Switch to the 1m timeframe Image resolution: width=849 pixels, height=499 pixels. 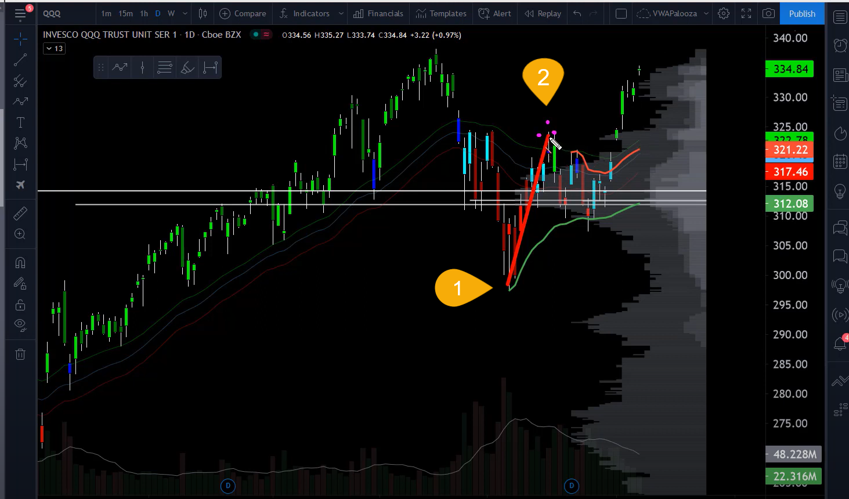(106, 13)
